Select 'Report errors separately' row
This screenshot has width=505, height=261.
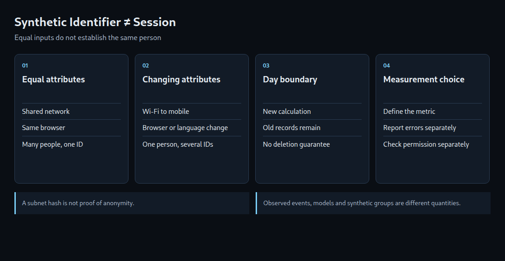coord(432,128)
